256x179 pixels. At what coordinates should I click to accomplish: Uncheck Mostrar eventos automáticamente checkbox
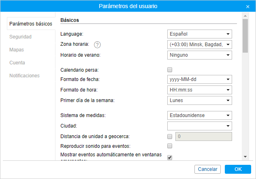[170, 158]
